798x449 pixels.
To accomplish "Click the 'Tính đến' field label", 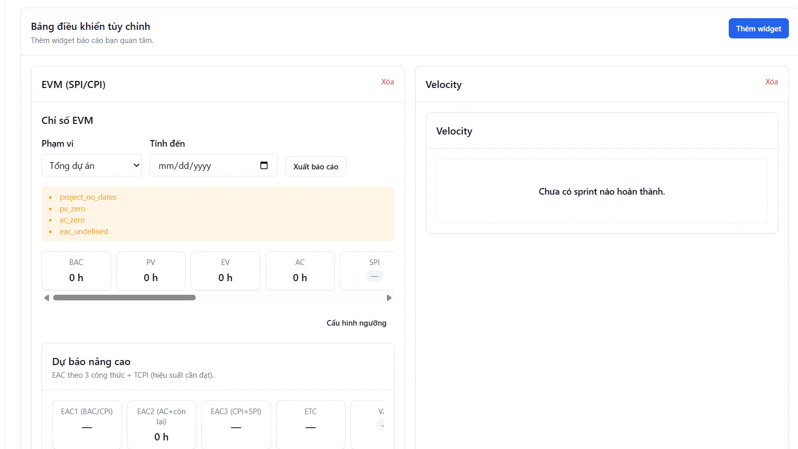I will [x=167, y=144].
